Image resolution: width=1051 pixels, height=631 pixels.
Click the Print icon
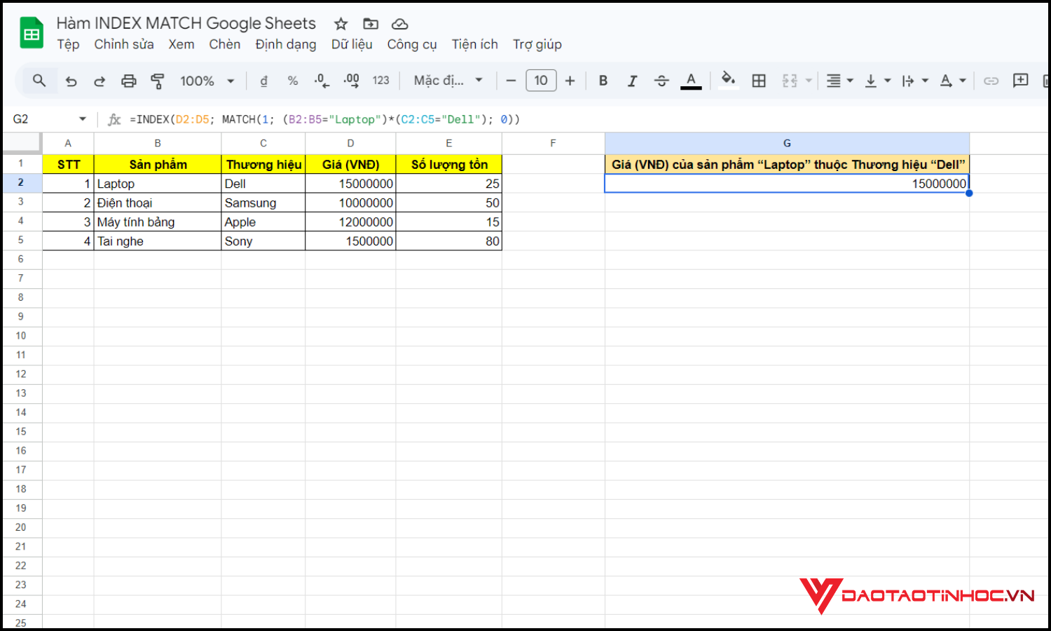tap(129, 81)
